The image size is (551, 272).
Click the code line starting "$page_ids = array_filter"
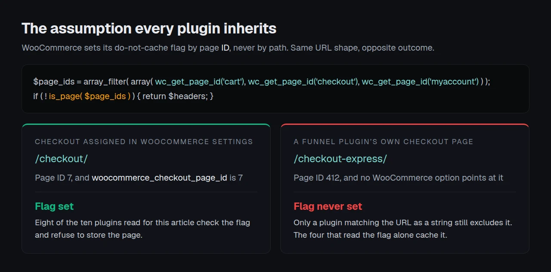[x=262, y=82]
